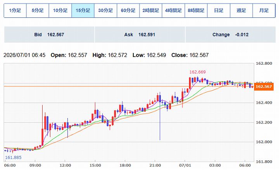
Task: Open the 30分足 chart
Action: click(x=105, y=10)
